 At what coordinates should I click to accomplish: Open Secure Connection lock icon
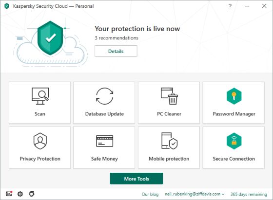tap(234, 141)
